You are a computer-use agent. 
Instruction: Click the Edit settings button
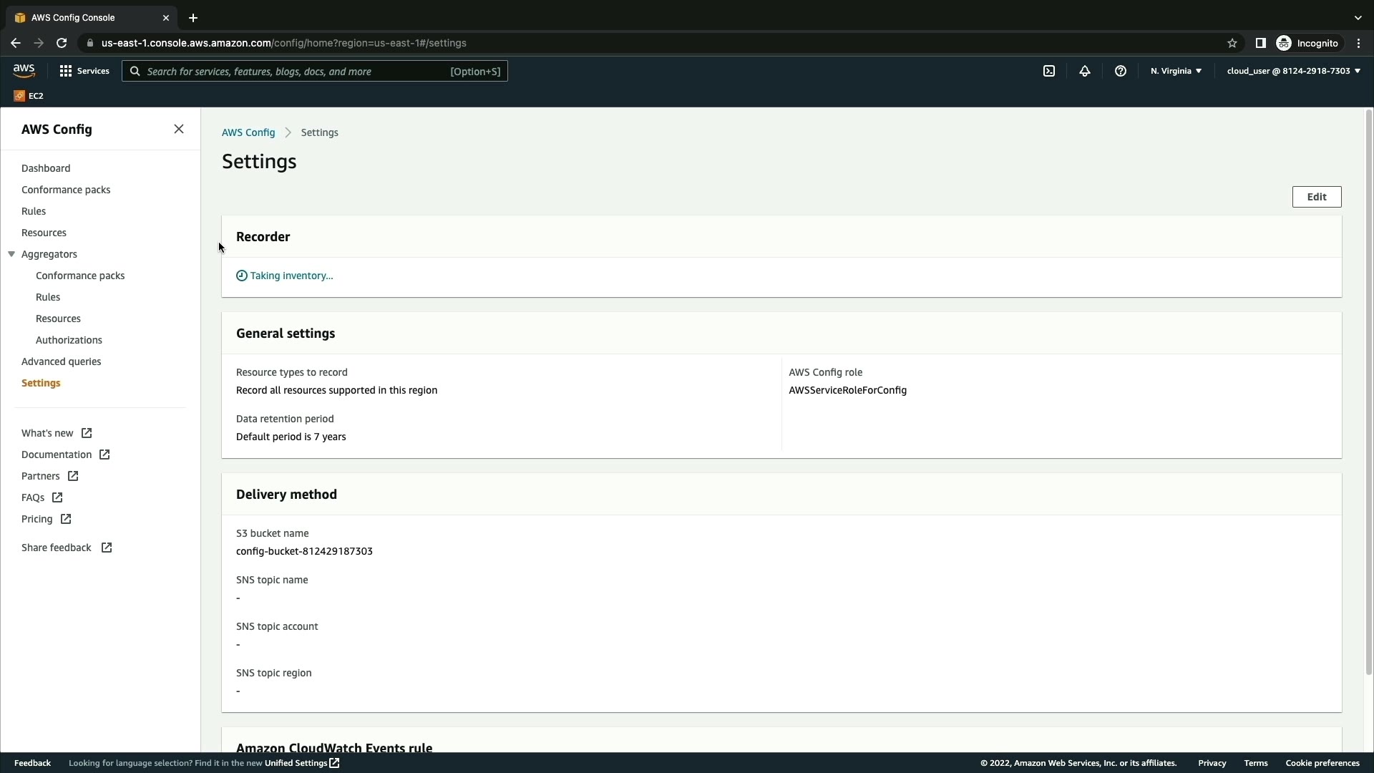[x=1316, y=197]
